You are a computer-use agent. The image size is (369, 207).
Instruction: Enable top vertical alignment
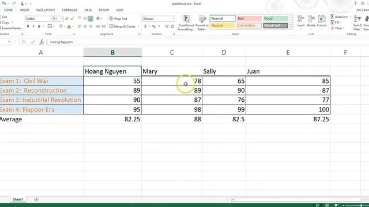tap(80, 18)
